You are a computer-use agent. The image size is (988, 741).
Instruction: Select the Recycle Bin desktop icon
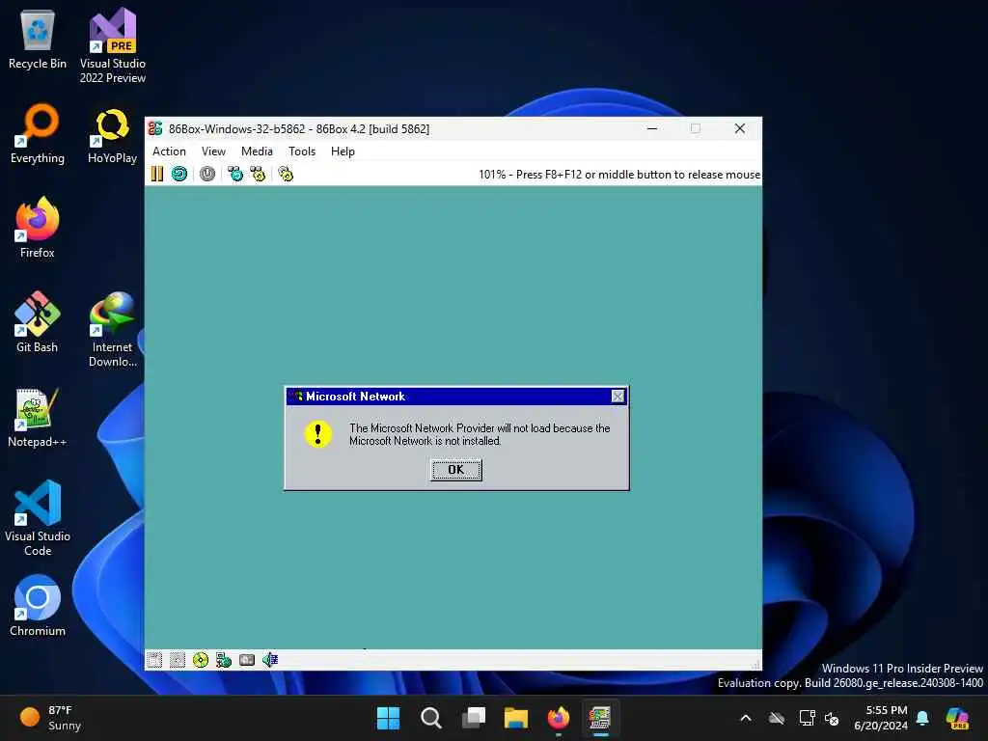pyautogui.click(x=38, y=40)
